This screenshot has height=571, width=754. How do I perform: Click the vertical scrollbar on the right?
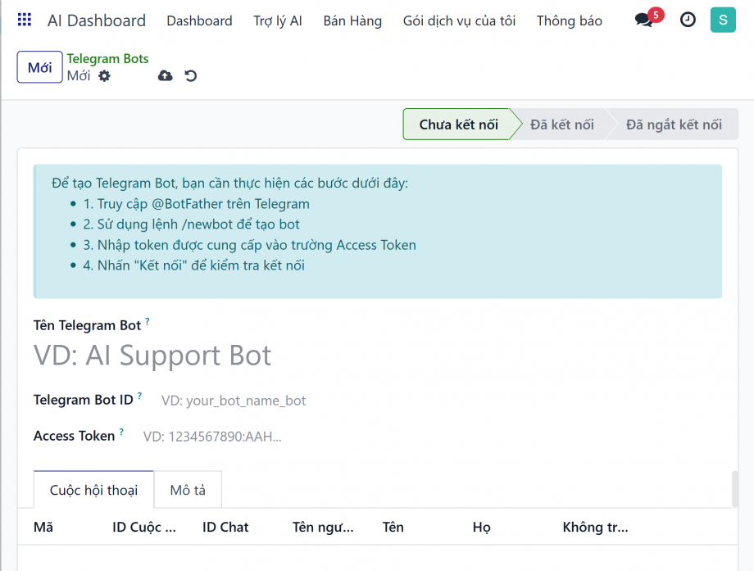pyautogui.click(x=735, y=489)
